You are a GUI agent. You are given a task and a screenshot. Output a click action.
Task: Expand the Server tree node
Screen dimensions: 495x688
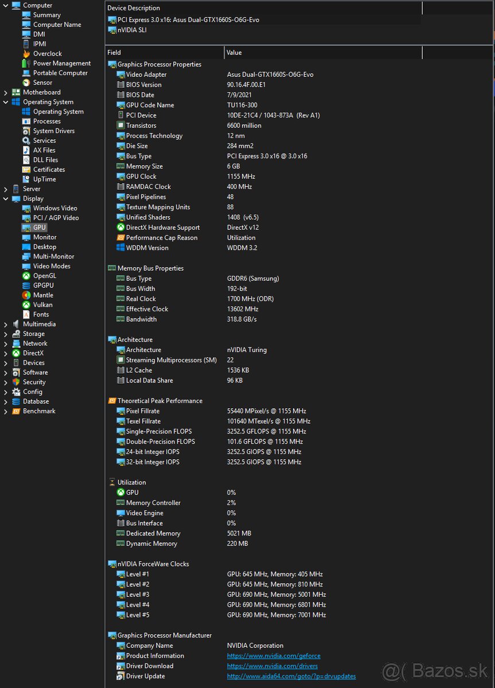(x=5, y=189)
